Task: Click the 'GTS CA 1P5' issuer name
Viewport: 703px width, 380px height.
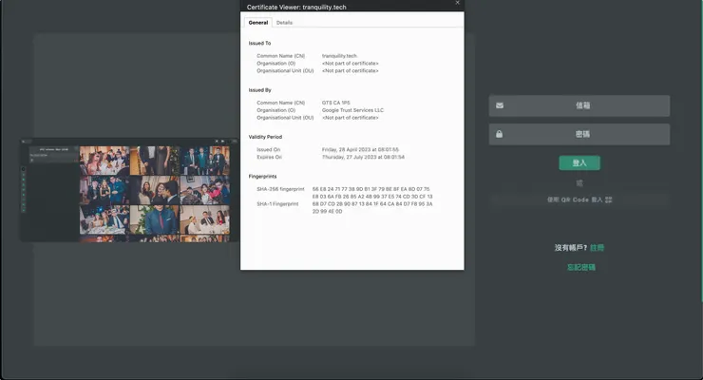Action: pyautogui.click(x=335, y=103)
